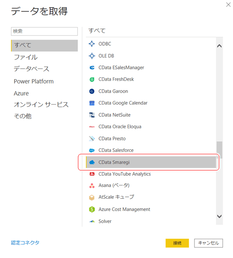Choose Azure Cost Management text
233x258 pixels.
(x=124, y=209)
